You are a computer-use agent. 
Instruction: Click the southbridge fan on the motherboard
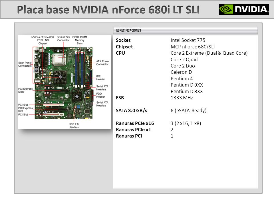[x=77, y=97]
